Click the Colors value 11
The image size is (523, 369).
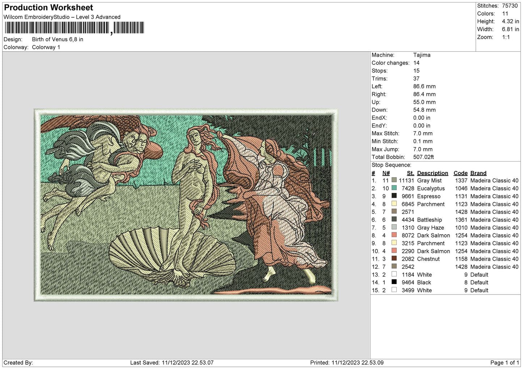tap(505, 14)
